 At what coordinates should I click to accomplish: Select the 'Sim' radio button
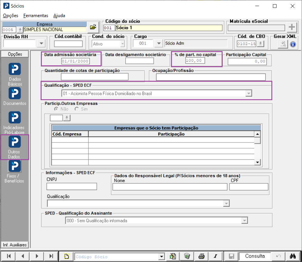pyautogui.click(x=77, y=109)
